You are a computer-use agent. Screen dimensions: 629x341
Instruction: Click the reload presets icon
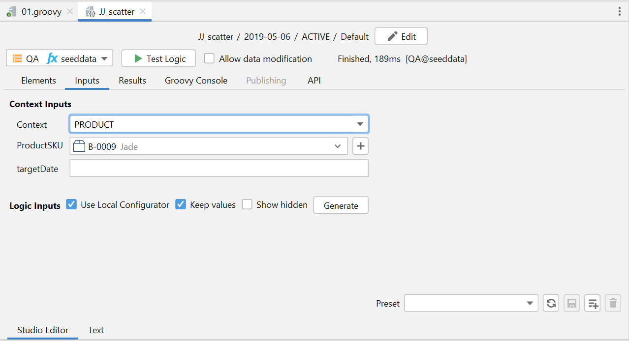tap(551, 303)
